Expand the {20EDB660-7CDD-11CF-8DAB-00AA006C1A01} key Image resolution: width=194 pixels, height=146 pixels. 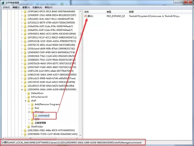point(22,134)
